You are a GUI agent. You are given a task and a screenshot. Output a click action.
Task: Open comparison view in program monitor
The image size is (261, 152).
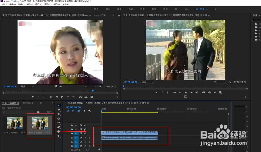(221, 92)
